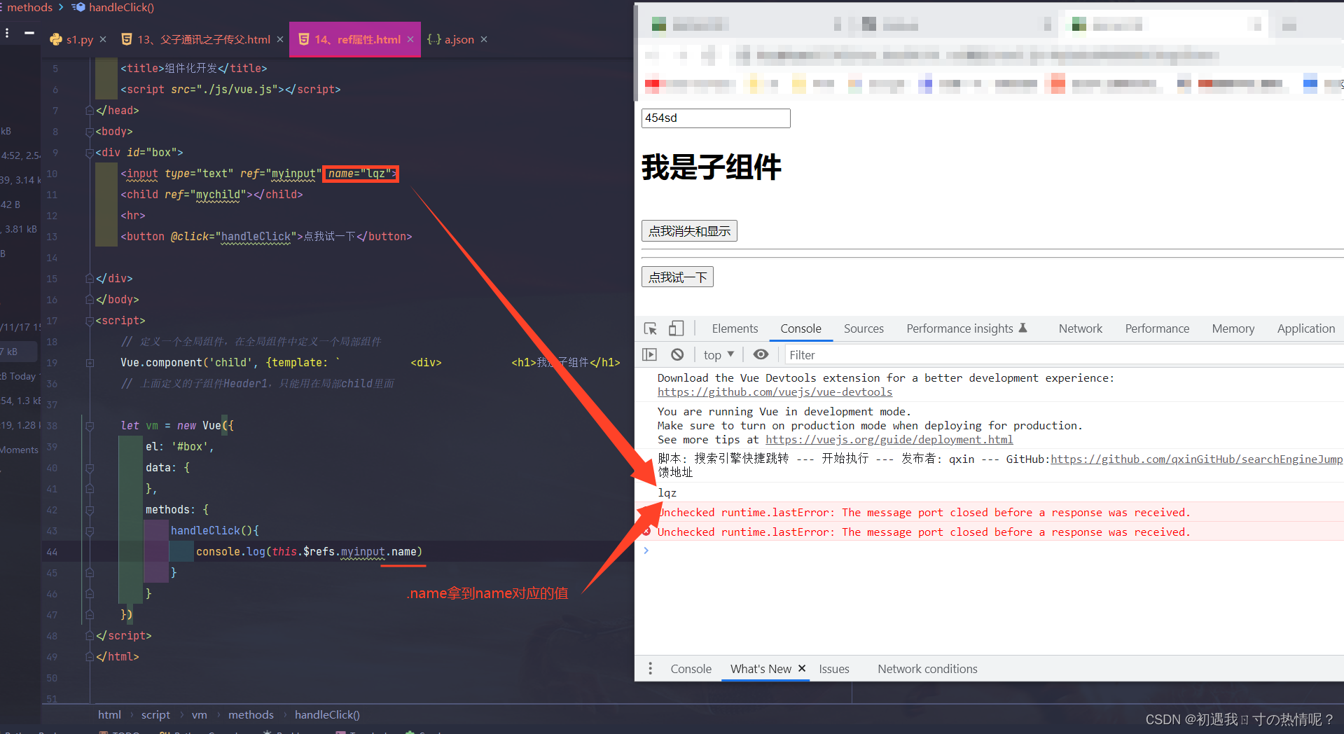Close the a.json tab

[484, 39]
